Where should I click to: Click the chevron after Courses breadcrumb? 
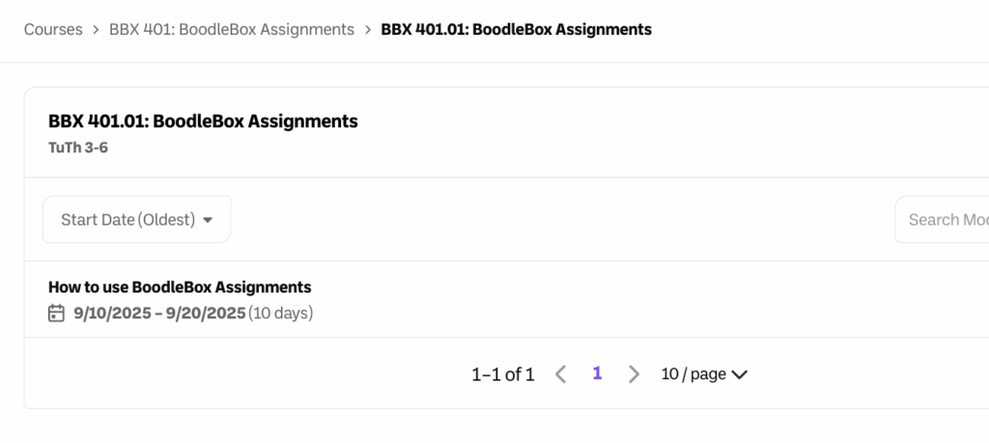96,30
